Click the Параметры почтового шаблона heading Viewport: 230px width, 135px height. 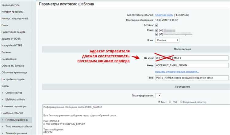[x=66, y=4]
